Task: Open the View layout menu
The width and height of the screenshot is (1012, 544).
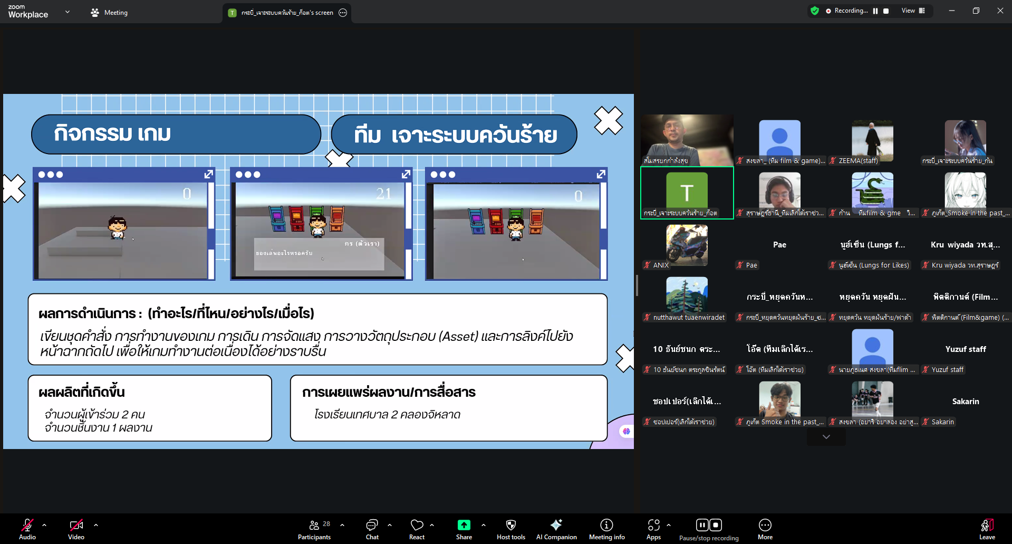Action: pyautogui.click(x=913, y=11)
